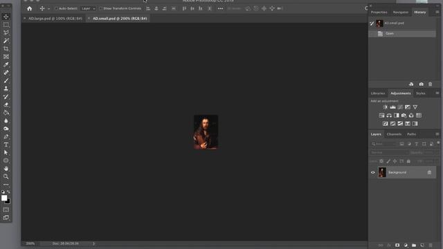Open the Layers panel flyout menu
443x249 pixels.
click(x=437, y=134)
